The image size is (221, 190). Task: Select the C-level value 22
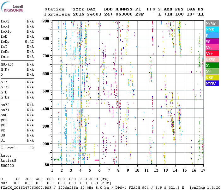pos(32,148)
